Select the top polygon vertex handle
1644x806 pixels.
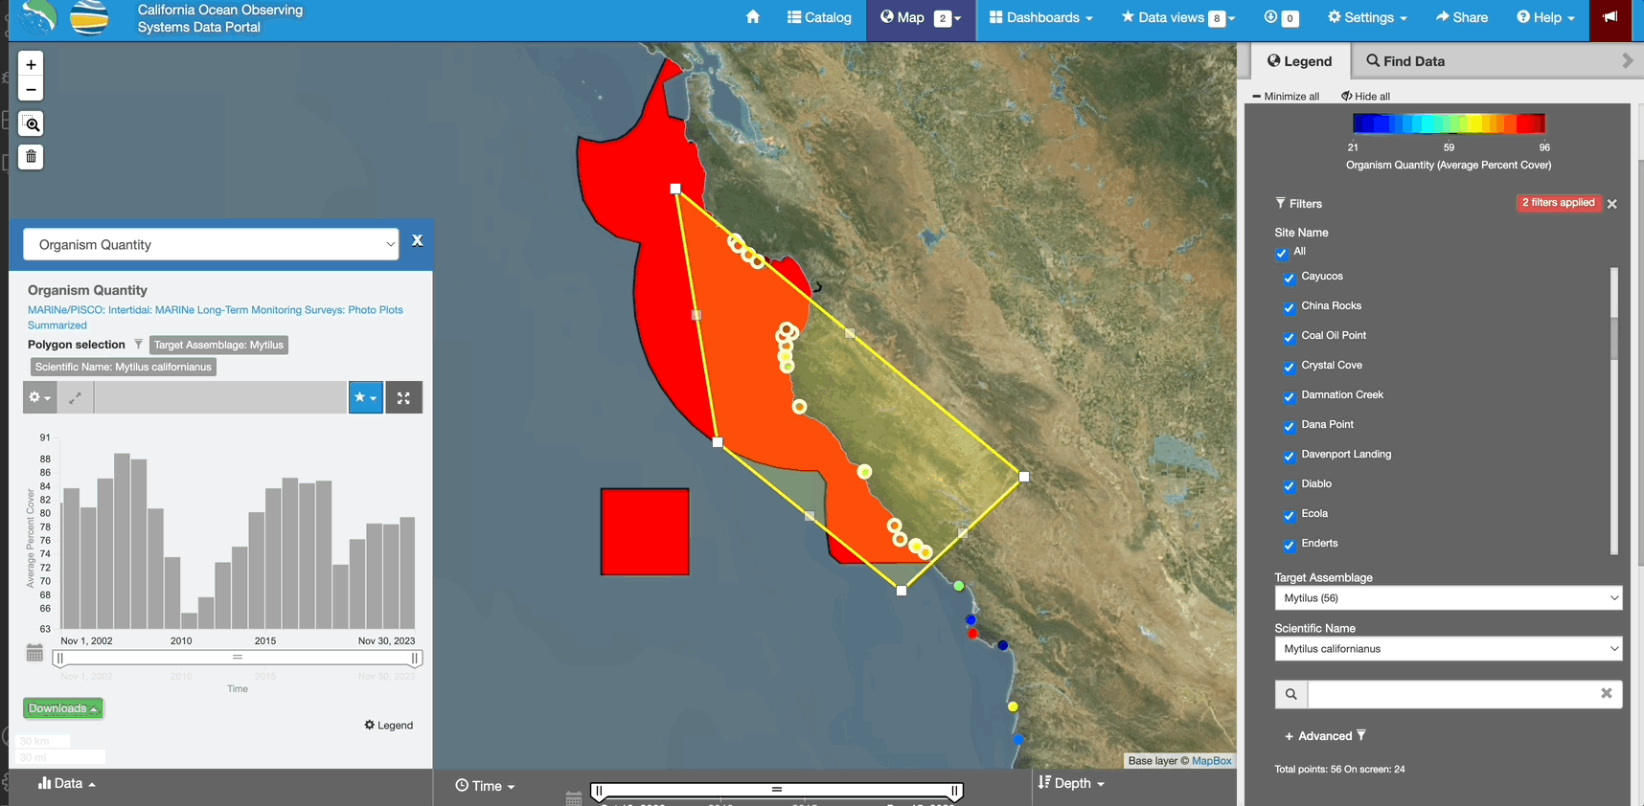tap(675, 189)
